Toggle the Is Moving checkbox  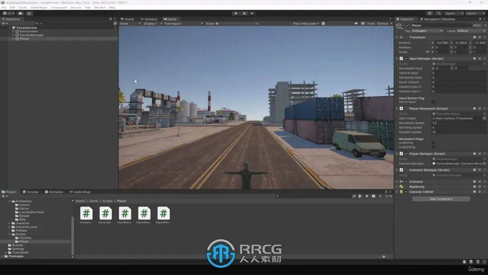tap(433, 143)
